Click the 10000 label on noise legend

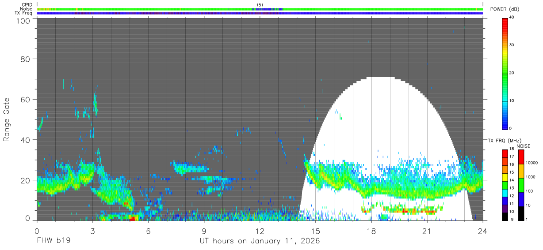pos(532,163)
